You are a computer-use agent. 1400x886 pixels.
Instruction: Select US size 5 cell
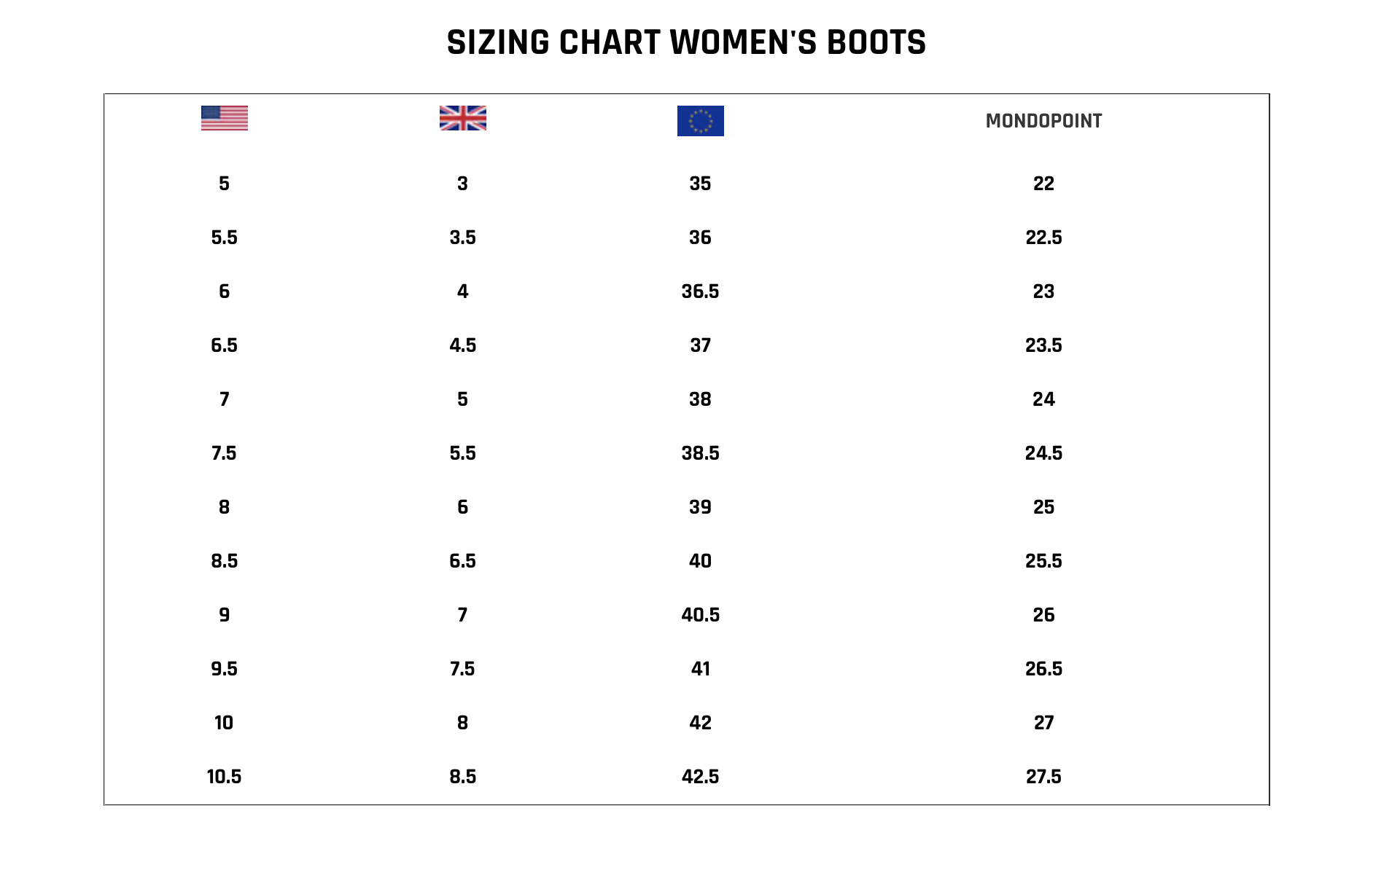(x=225, y=184)
